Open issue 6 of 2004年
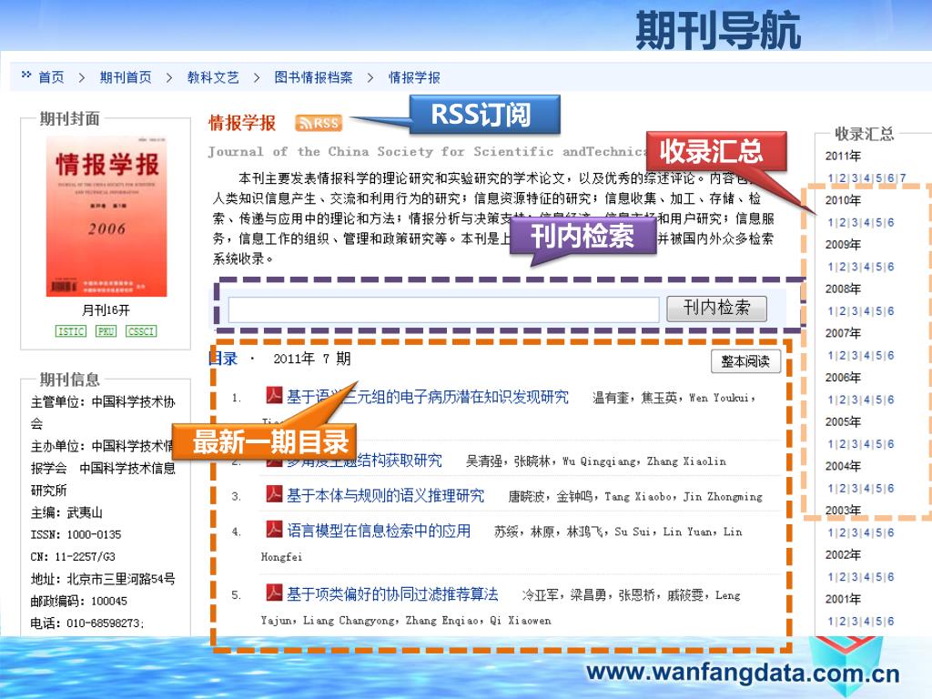This screenshot has height=699, width=932. 890,489
